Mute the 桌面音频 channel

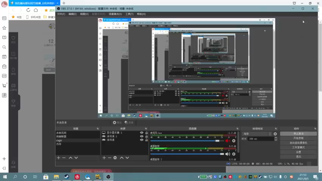[x=227, y=154]
